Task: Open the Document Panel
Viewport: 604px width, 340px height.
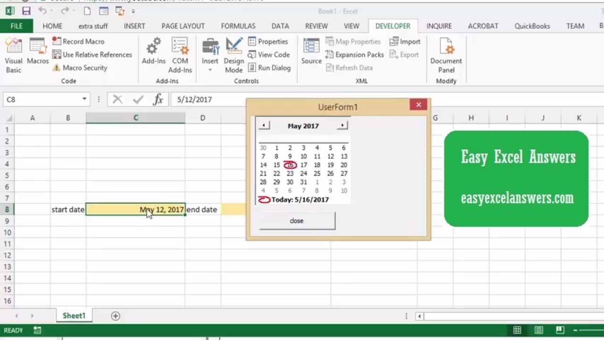Action: (446, 56)
